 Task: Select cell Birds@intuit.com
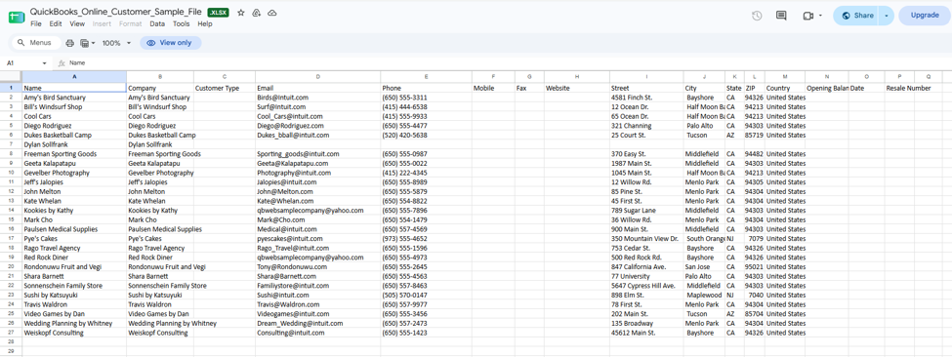pyautogui.click(x=318, y=98)
